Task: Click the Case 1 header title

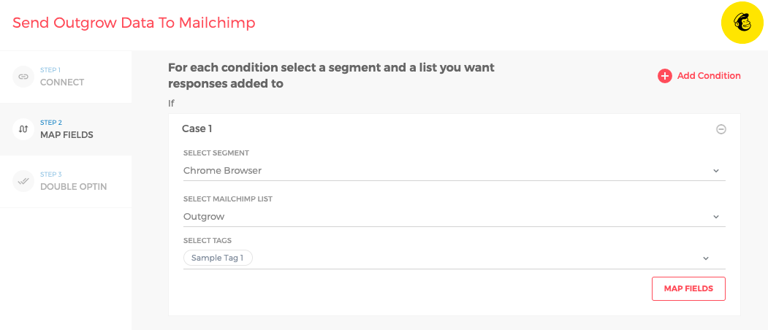Action: coord(197,128)
